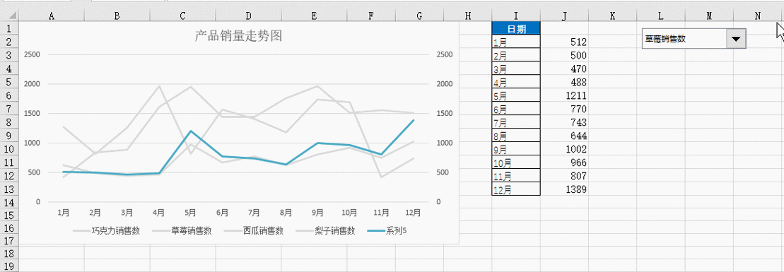
Task: Select column H header
Action: point(468,16)
